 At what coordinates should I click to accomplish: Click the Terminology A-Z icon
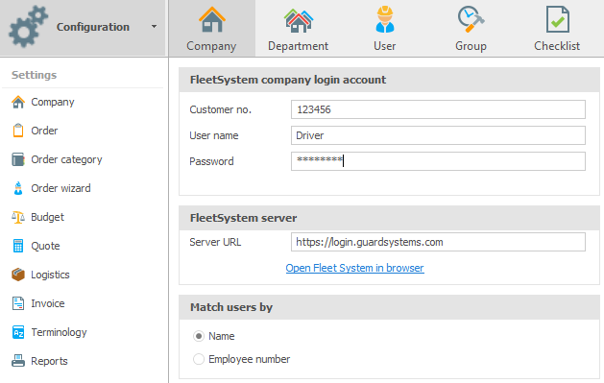(18, 332)
